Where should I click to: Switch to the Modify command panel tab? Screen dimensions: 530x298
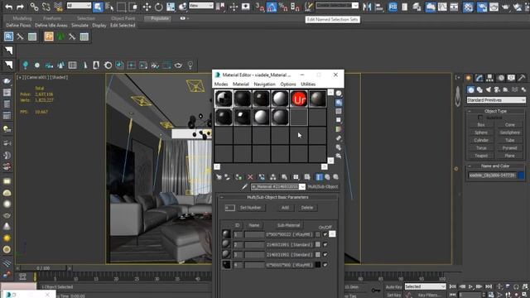479,78
